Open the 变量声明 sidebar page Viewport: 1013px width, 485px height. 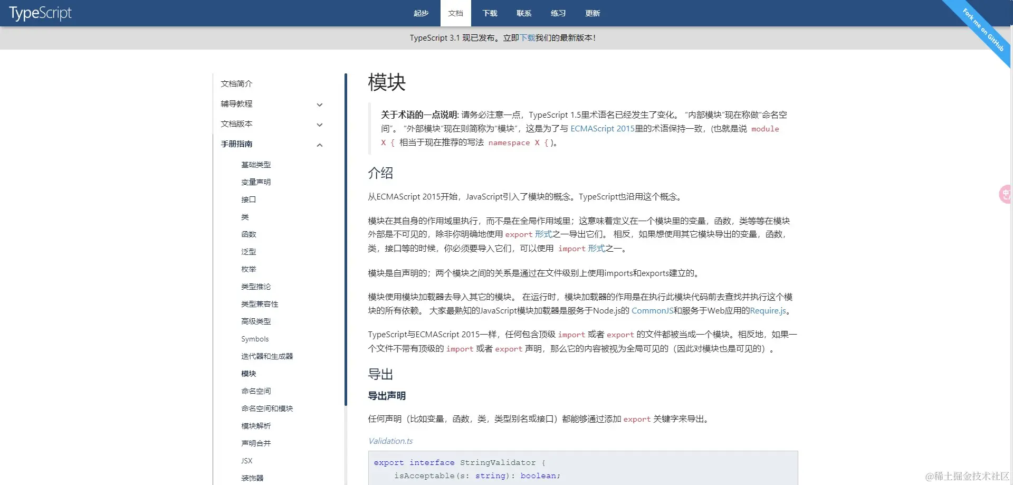pos(256,182)
